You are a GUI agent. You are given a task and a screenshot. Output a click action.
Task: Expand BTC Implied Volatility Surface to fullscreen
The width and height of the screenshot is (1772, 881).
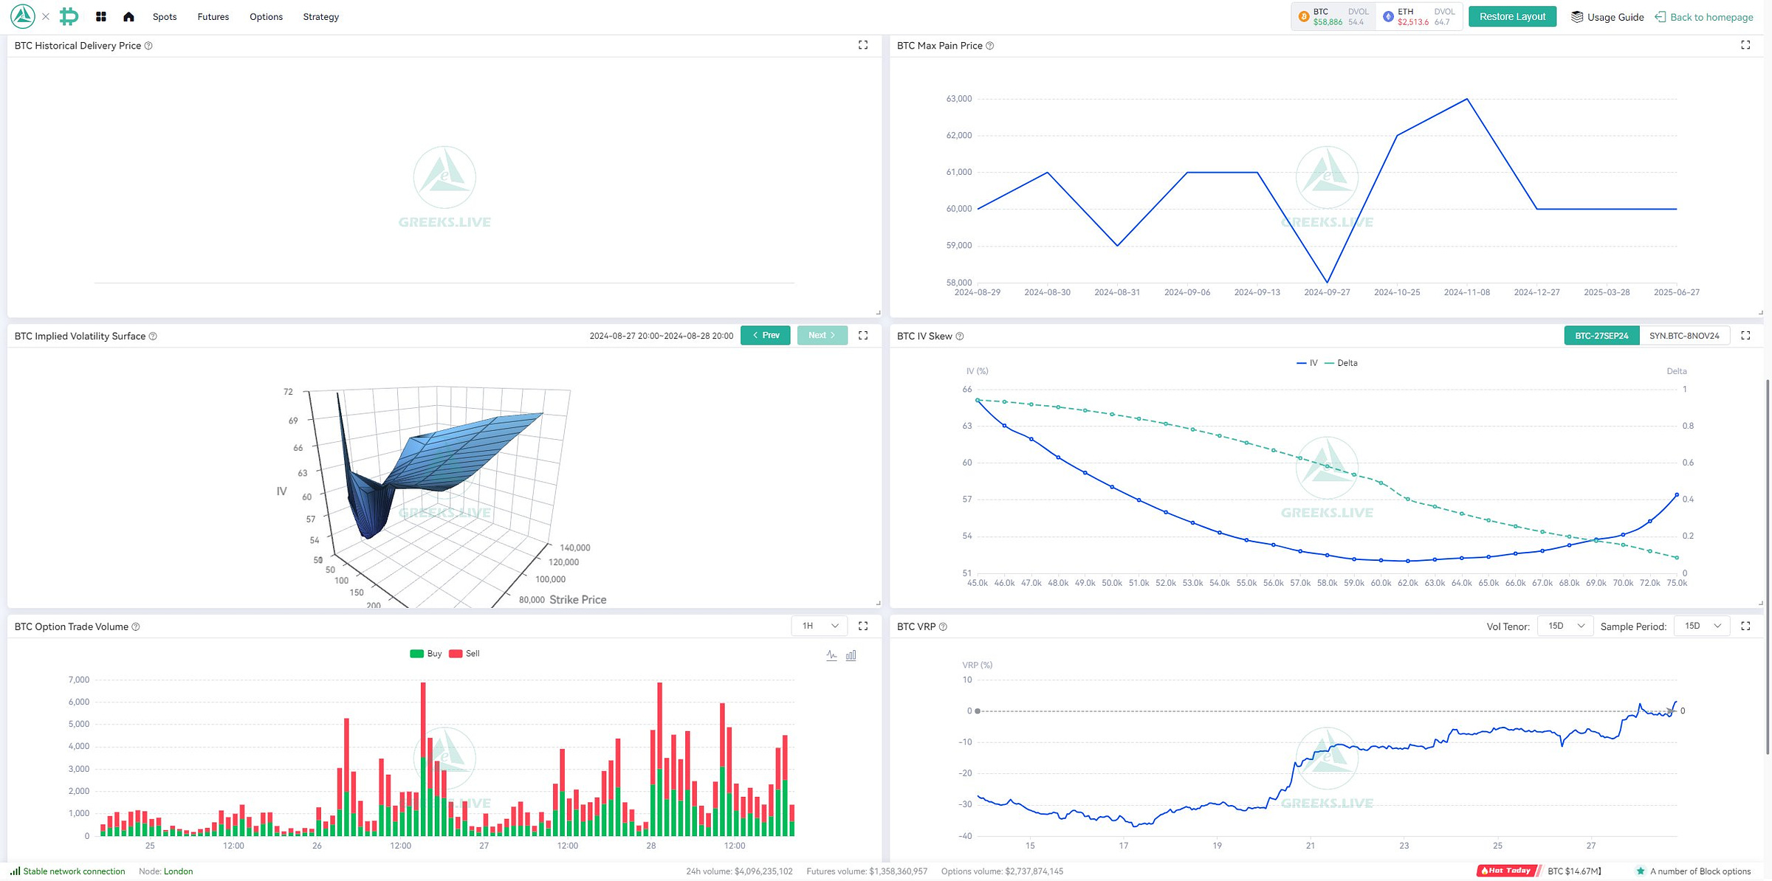863,336
